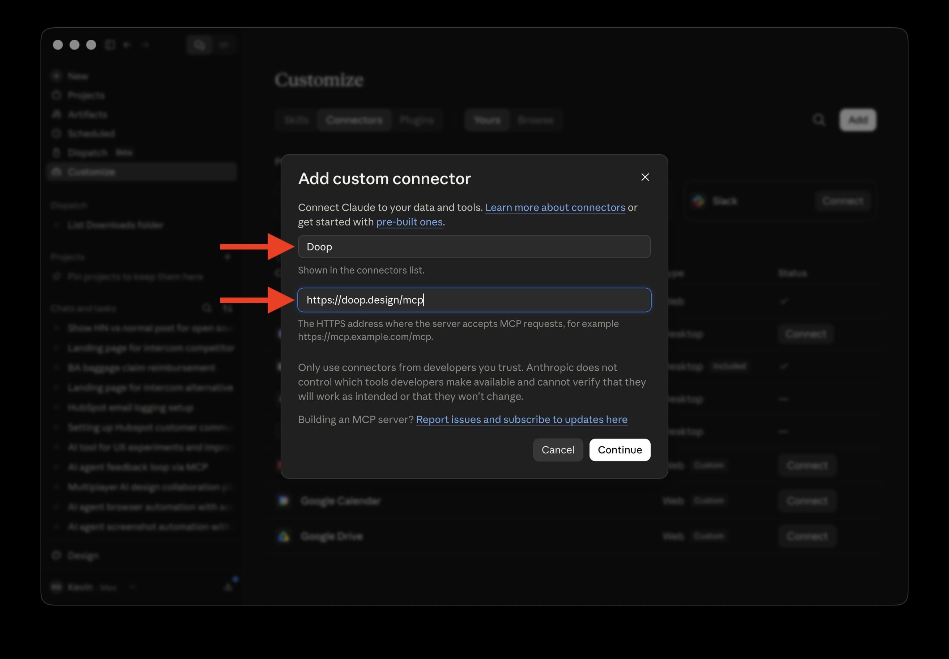Cancel adding the custom connector

click(558, 450)
